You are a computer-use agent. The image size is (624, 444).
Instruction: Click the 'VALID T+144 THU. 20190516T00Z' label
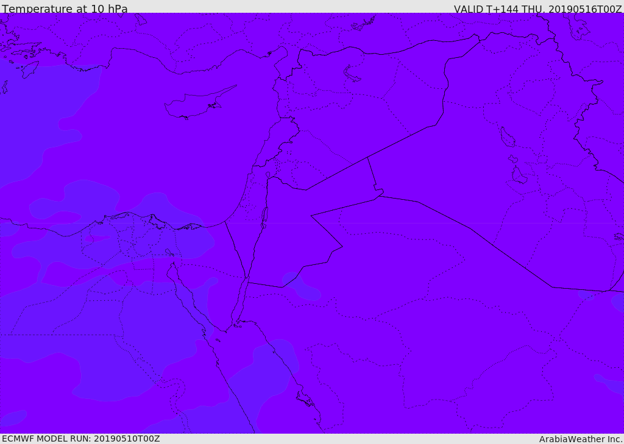537,9
